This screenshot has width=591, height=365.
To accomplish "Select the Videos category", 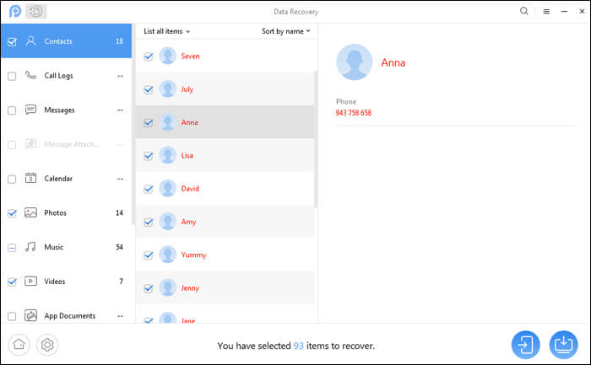I will (55, 282).
